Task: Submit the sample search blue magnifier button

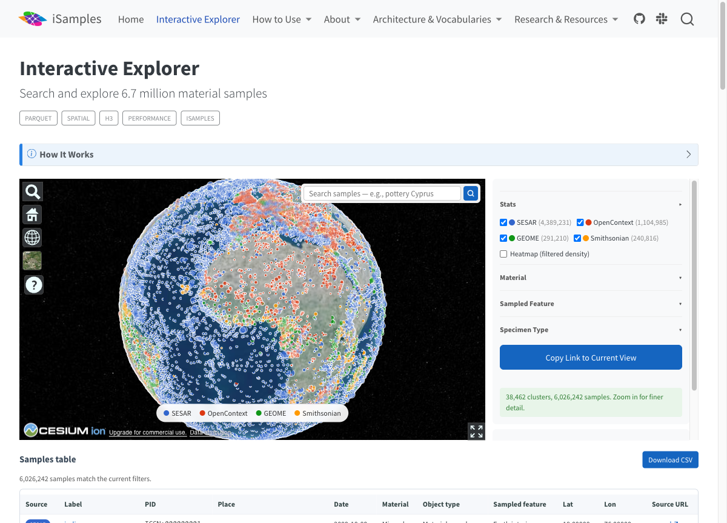Action: pyautogui.click(x=471, y=193)
